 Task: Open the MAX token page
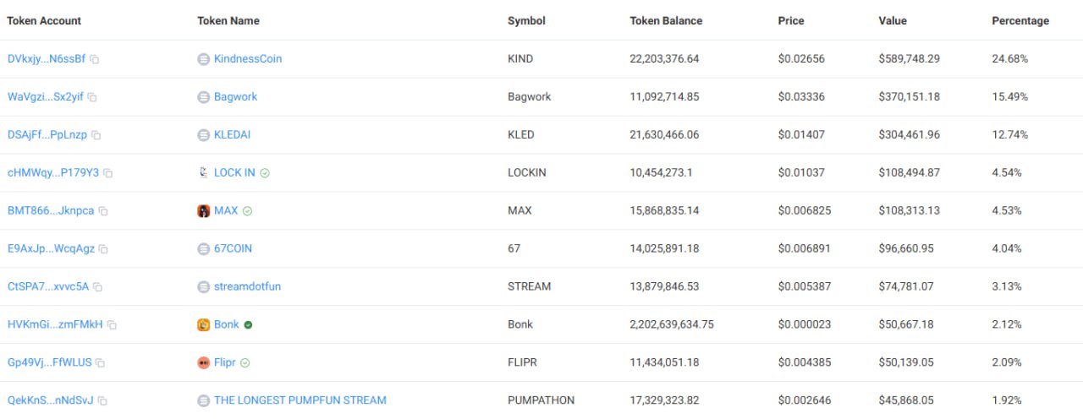click(226, 211)
